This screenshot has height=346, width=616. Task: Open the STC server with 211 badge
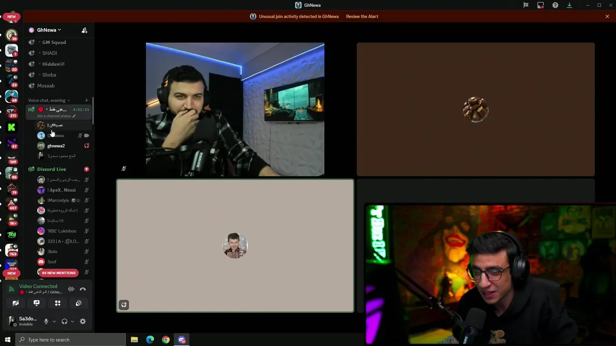[12, 111]
